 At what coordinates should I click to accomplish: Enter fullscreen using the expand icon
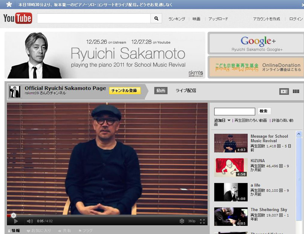coord(202,221)
